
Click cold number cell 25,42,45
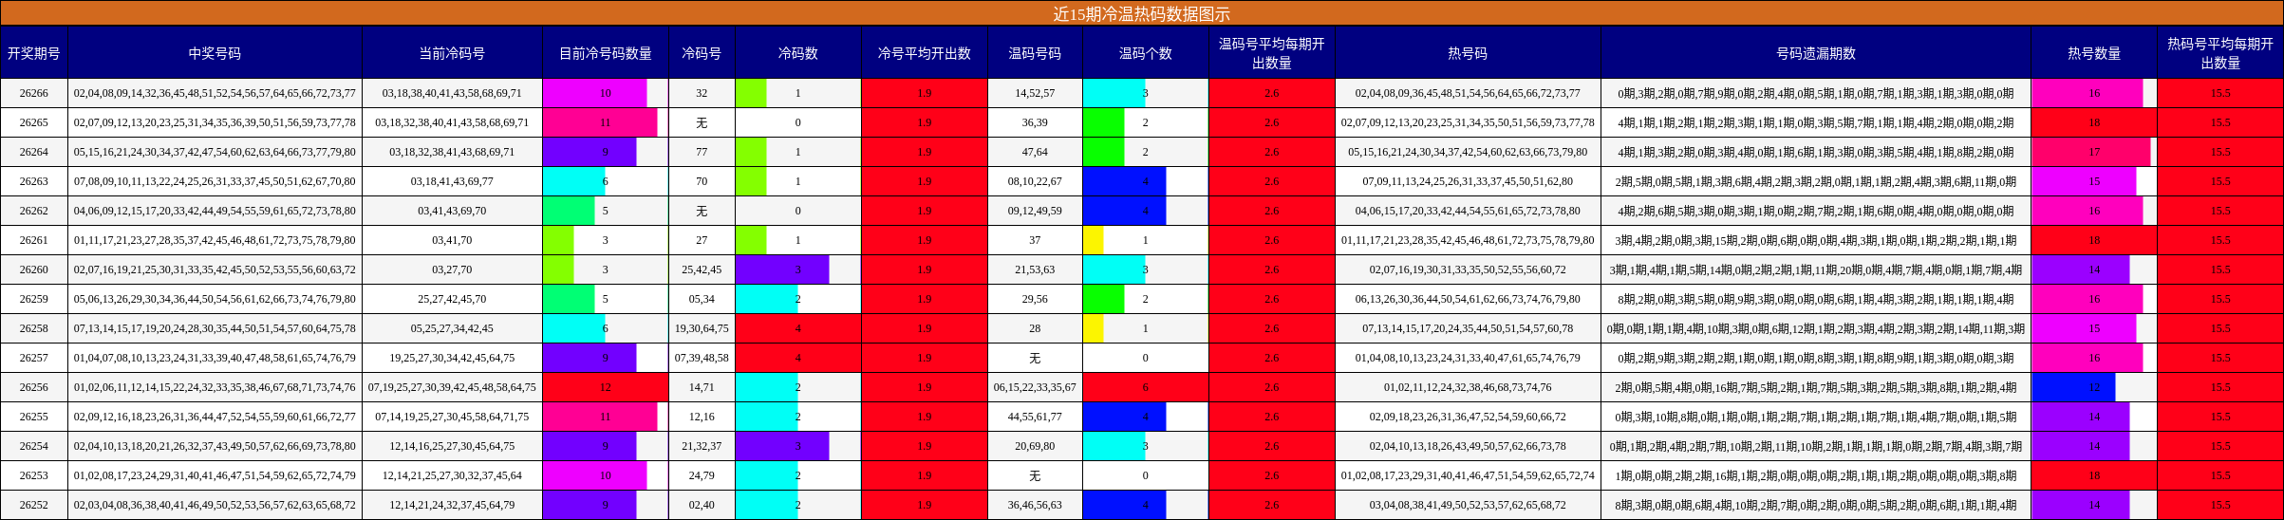pos(702,269)
